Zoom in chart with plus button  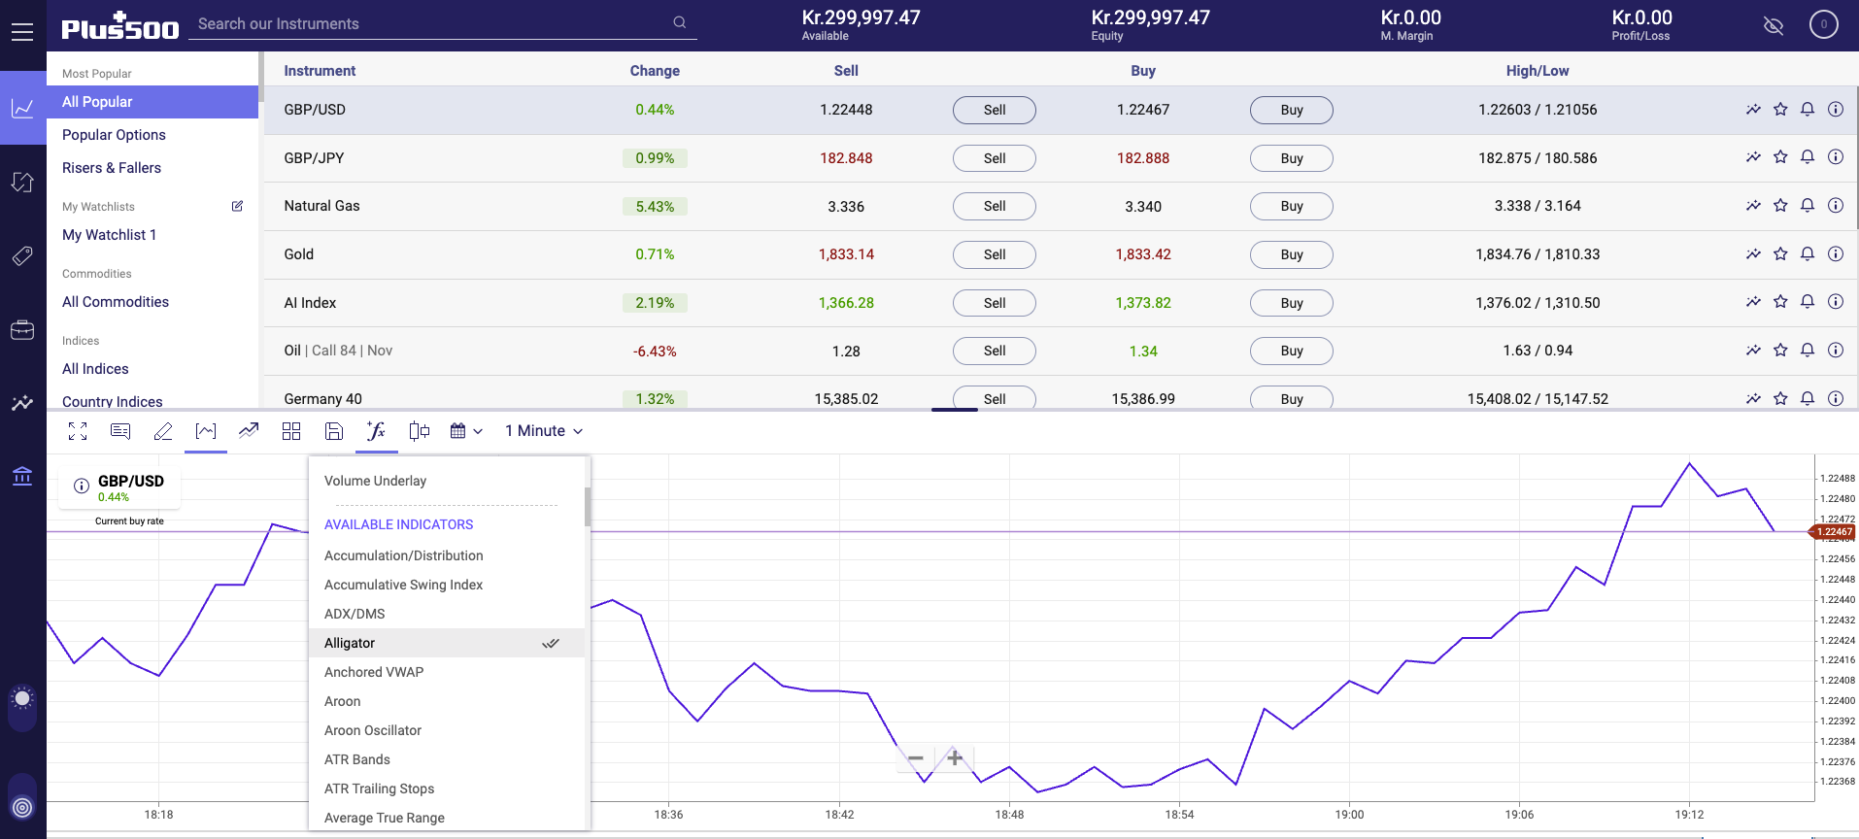coord(955,757)
